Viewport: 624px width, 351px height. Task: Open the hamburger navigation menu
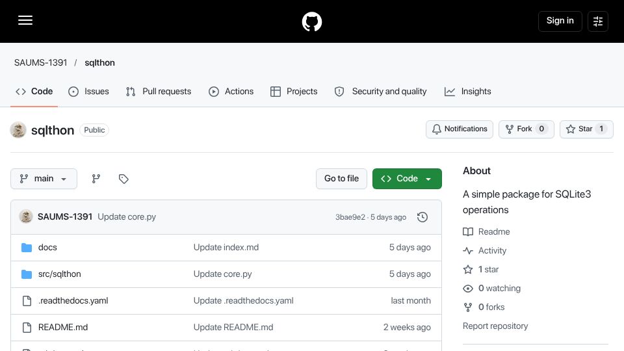click(25, 20)
